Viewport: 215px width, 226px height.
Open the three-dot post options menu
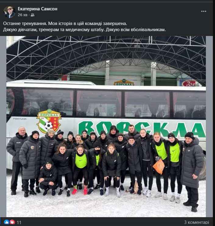(204, 11)
